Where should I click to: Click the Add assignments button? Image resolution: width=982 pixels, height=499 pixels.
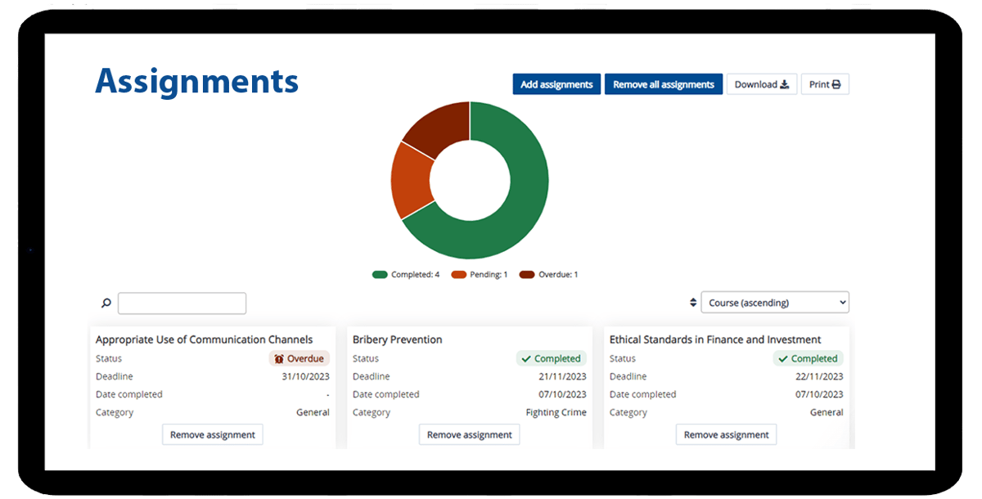point(556,84)
